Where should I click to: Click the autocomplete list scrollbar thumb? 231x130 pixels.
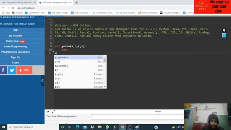coord(105,60)
